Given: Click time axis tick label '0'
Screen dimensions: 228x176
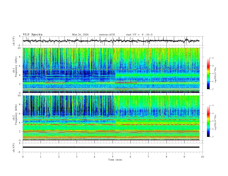Looking at the screenshot, I should point(23,157).
